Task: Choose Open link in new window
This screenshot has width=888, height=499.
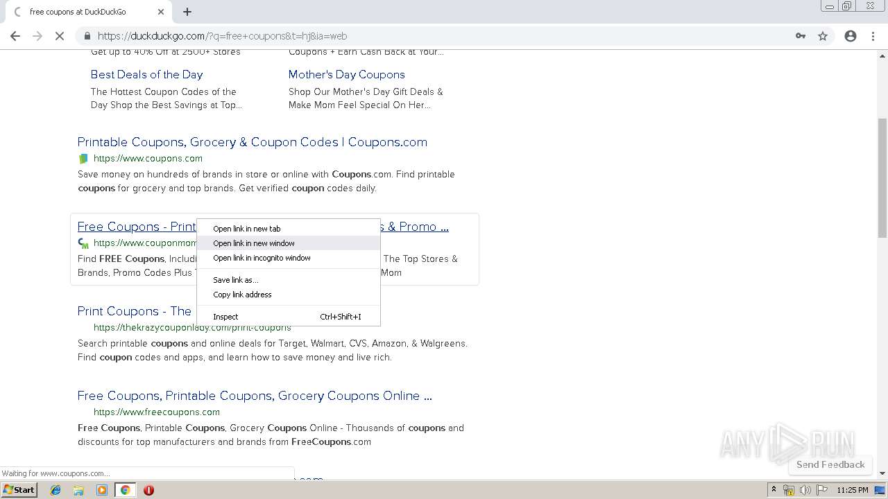Action: pos(289,243)
